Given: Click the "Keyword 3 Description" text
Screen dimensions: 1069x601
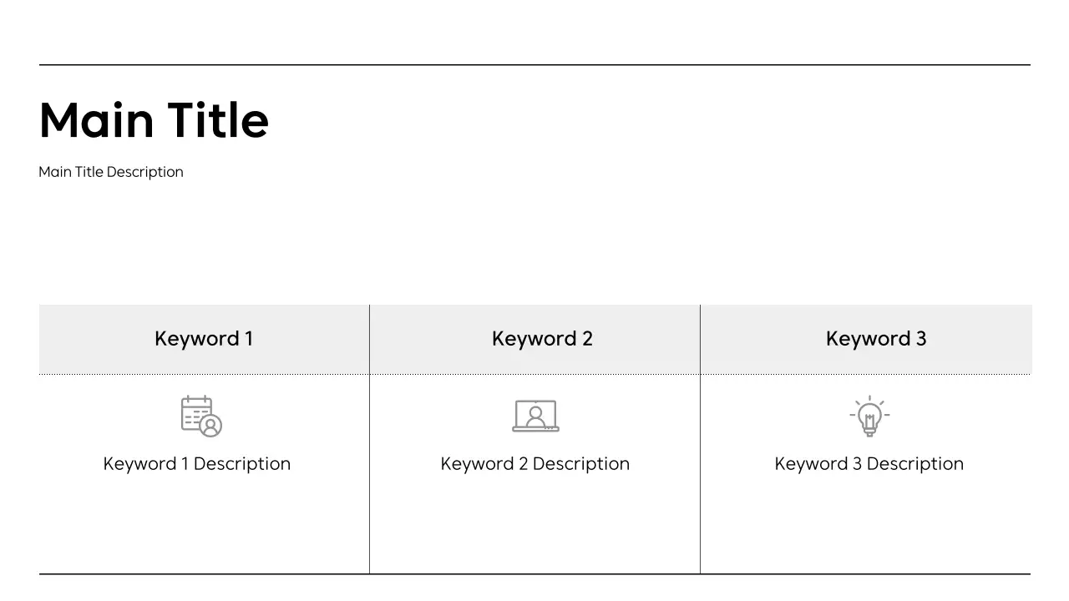Looking at the screenshot, I should click(x=869, y=464).
